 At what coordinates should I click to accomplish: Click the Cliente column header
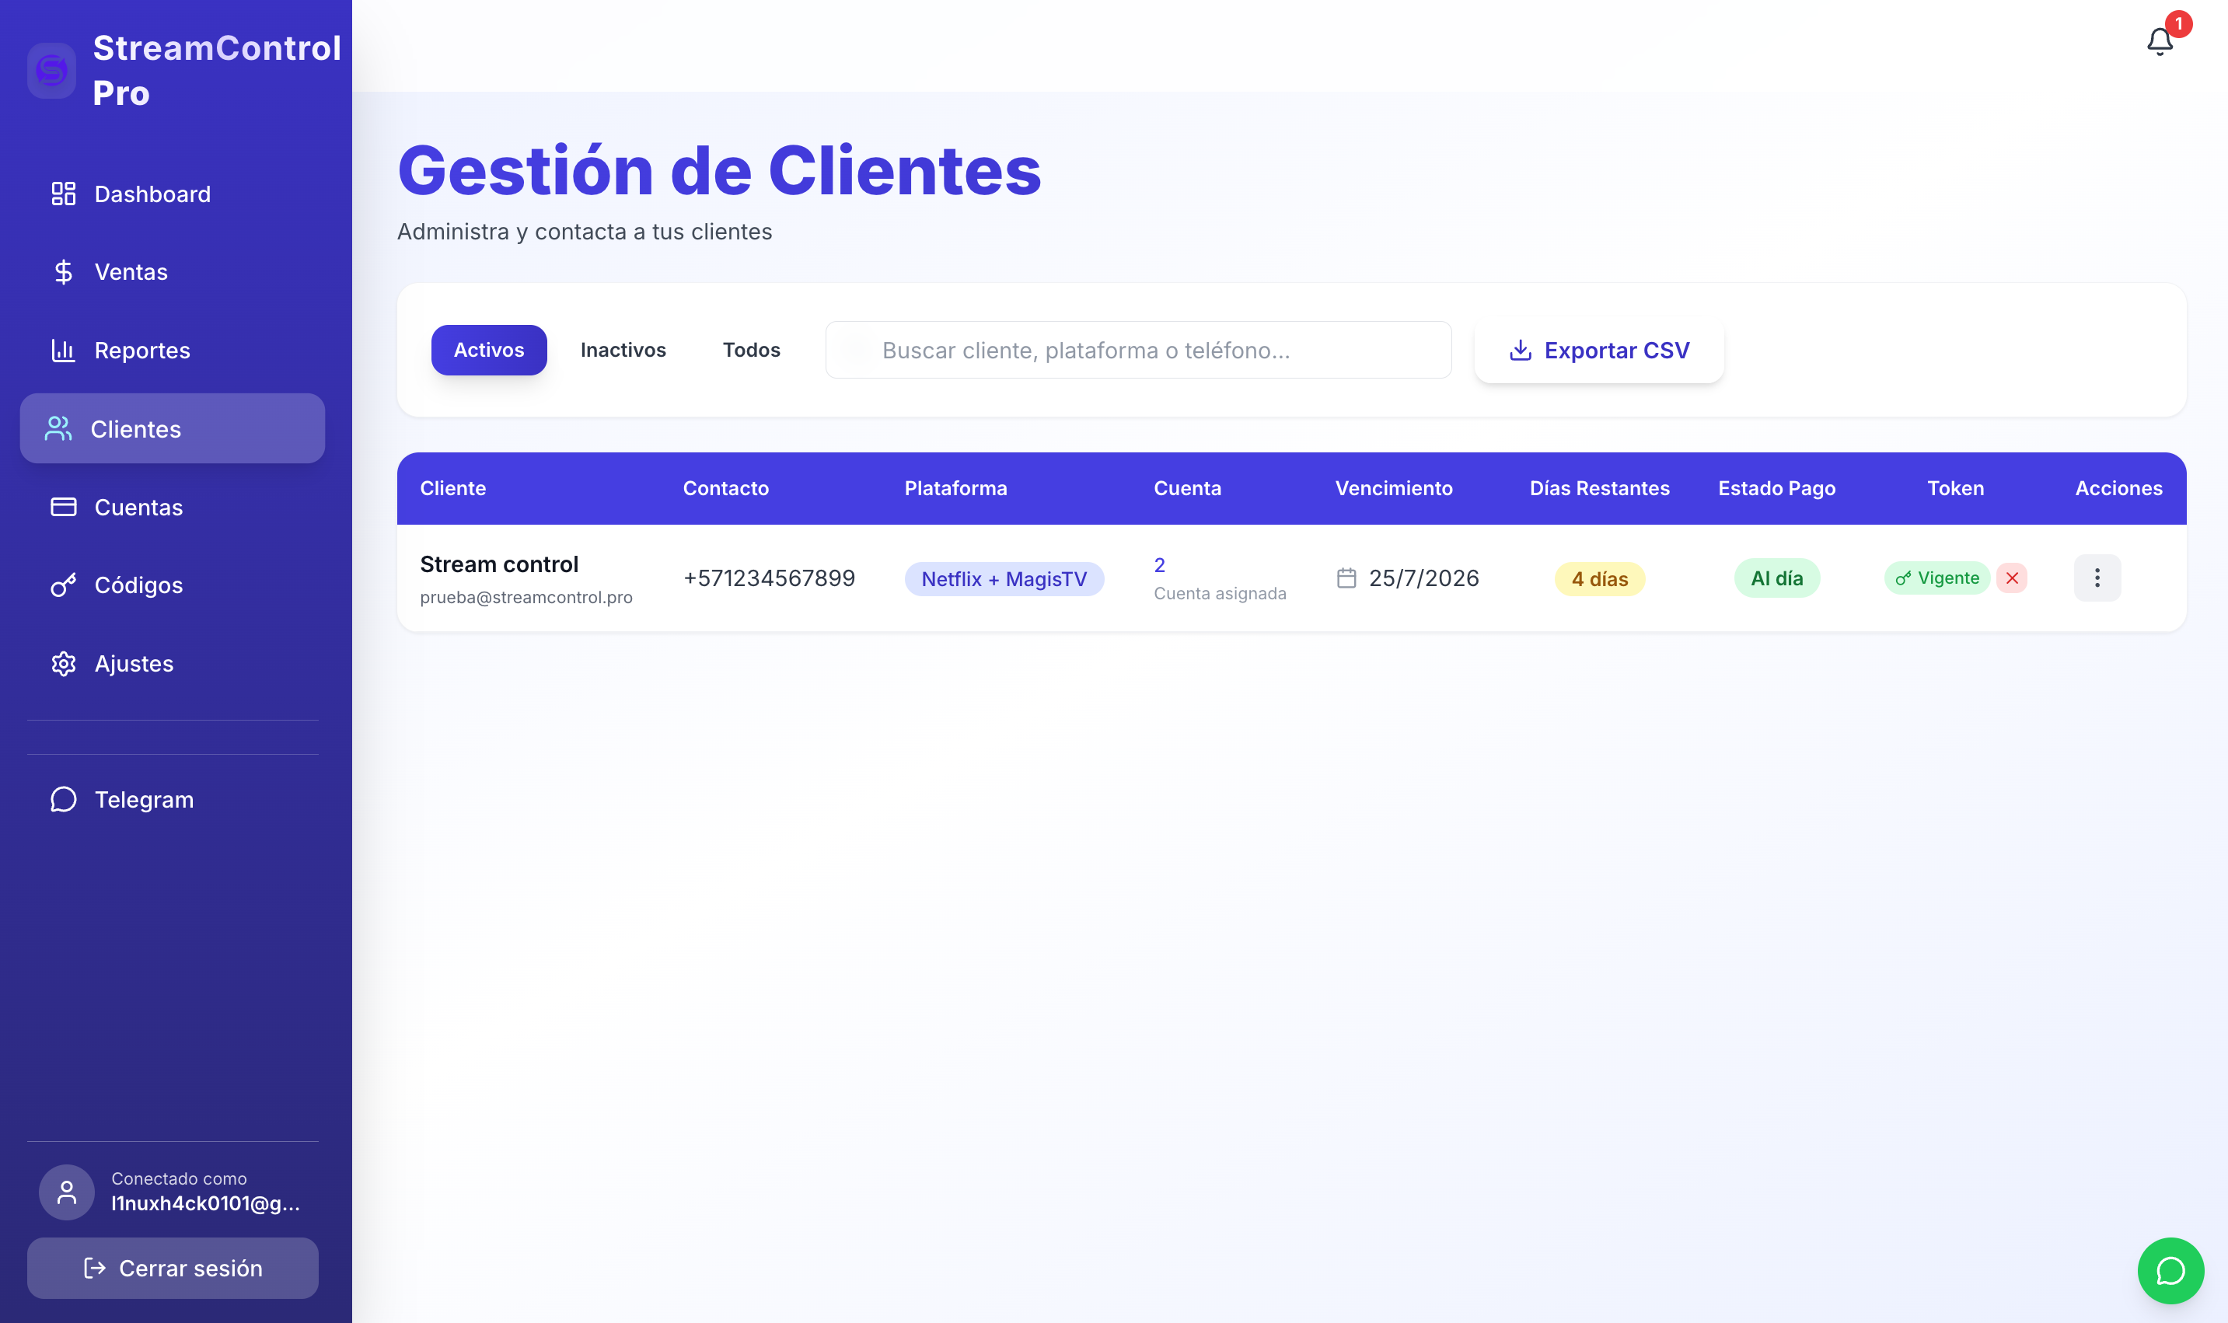(453, 489)
